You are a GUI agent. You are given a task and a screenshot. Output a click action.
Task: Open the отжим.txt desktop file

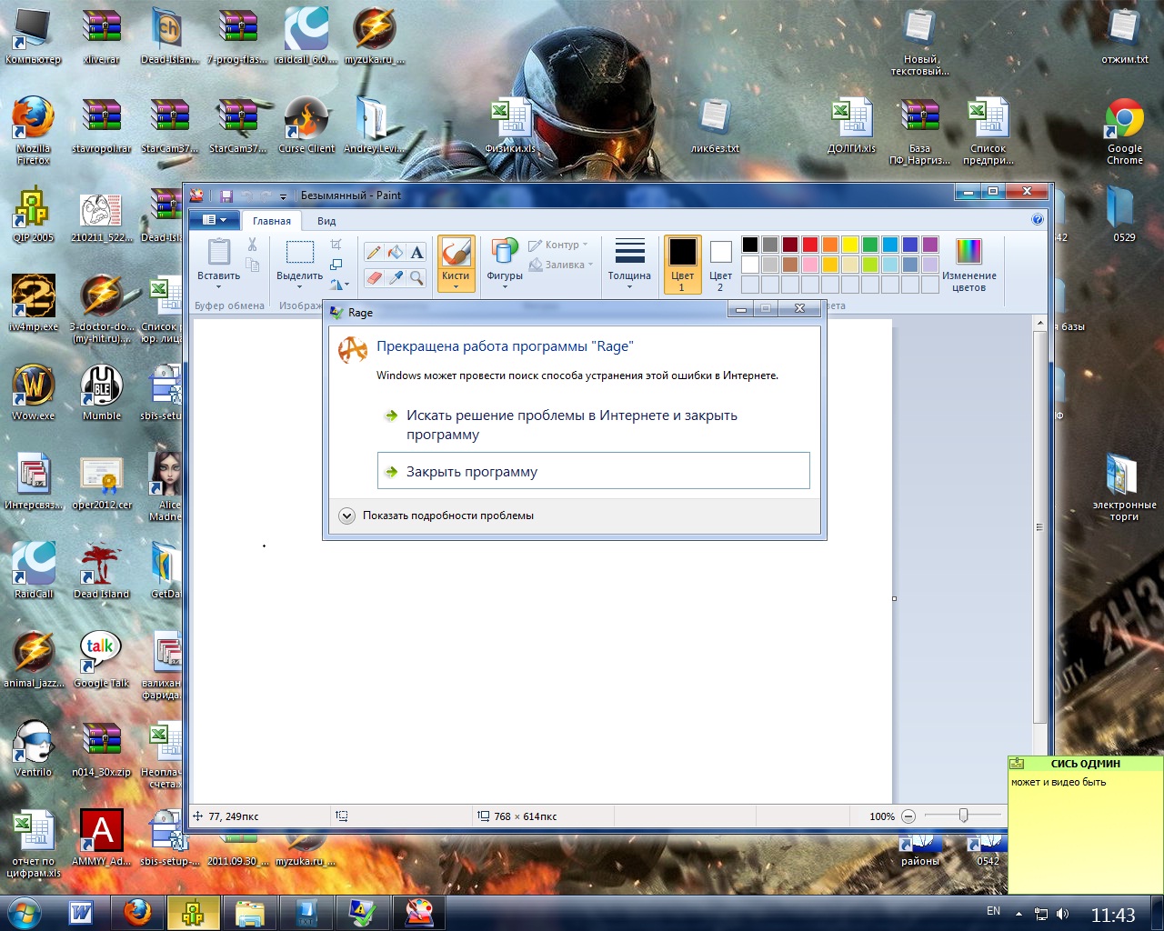1125,36
